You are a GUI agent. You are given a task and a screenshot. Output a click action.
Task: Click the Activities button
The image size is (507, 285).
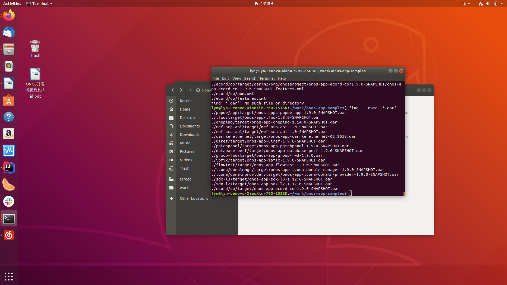click(12, 3)
